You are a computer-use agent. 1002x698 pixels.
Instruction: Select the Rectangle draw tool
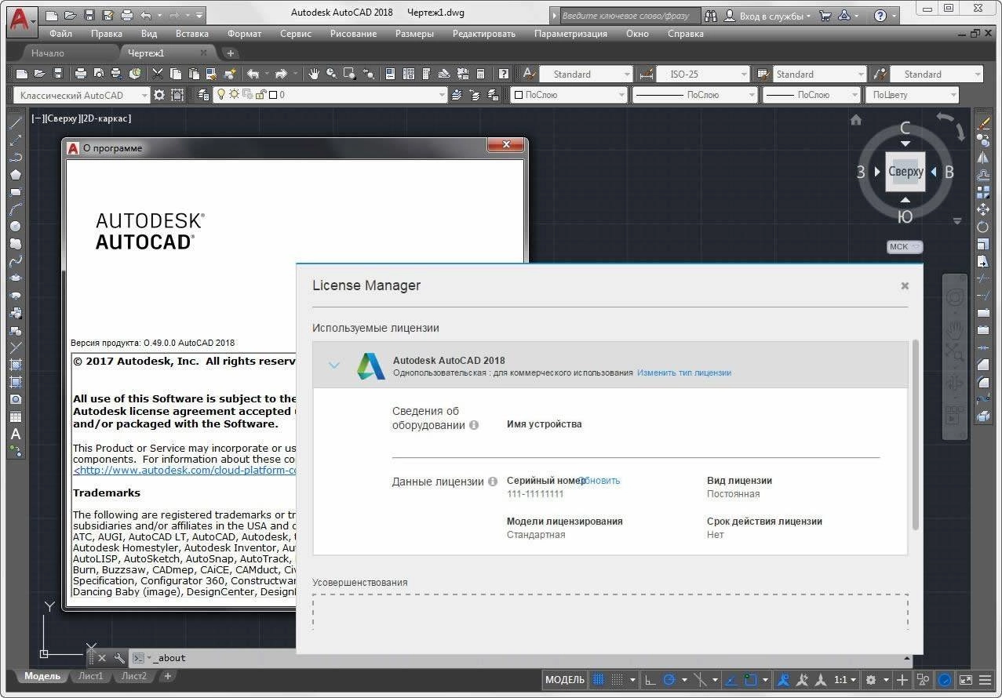(15, 192)
